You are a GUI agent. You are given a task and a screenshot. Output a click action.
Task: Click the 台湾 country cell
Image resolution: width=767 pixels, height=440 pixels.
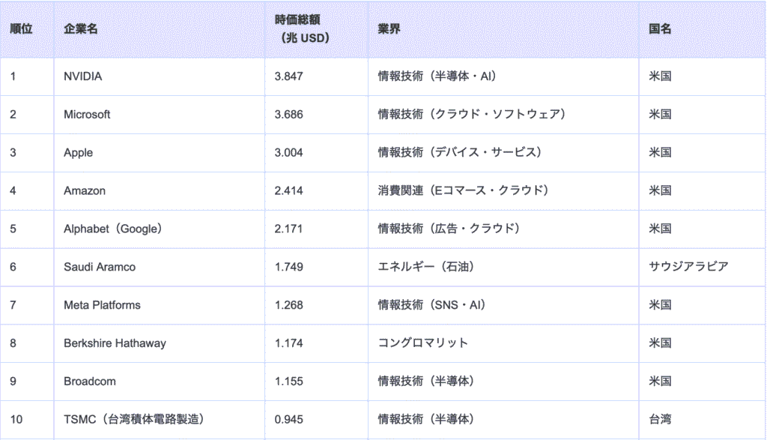tap(660, 419)
